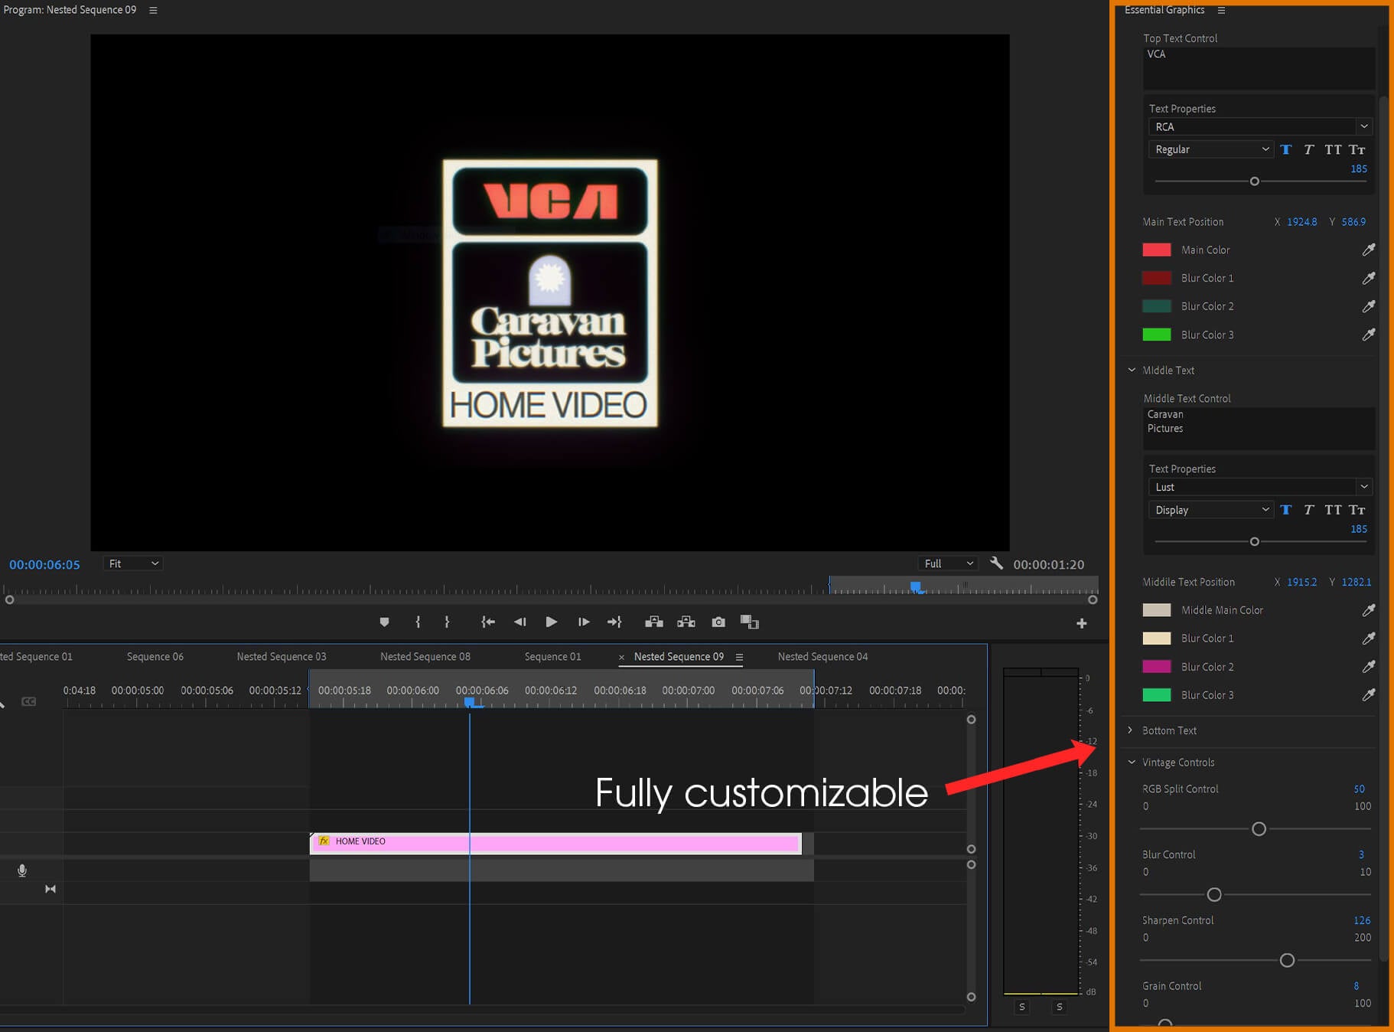This screenshot has width=1394, height=1032.
Task: Toggle Small Caps for top text
Action: click(1357, 149)
